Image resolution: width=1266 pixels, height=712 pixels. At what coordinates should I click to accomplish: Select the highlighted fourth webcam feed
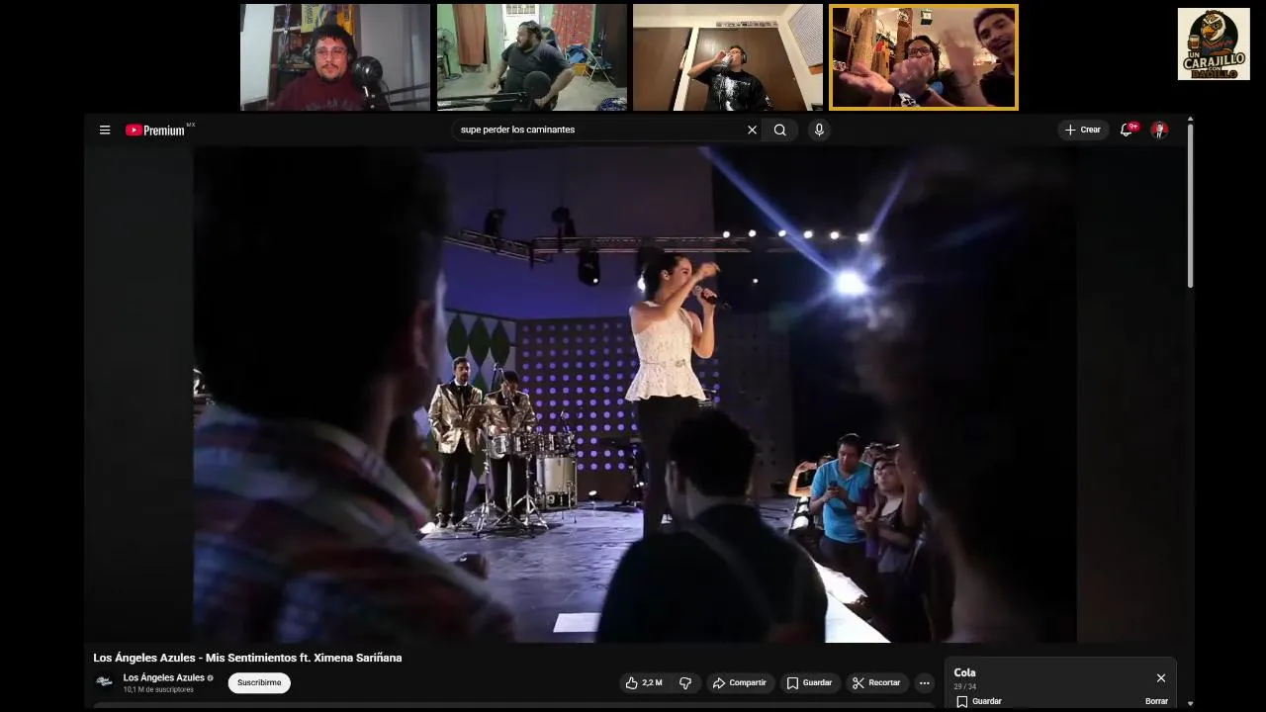click(924, 57)
